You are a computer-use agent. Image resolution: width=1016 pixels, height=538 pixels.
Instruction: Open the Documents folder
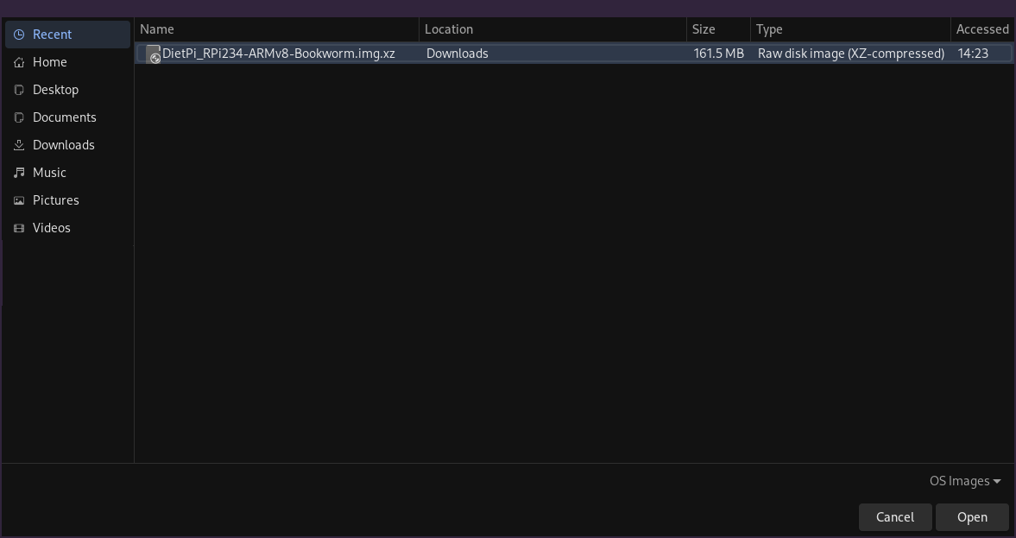(67, 117)
